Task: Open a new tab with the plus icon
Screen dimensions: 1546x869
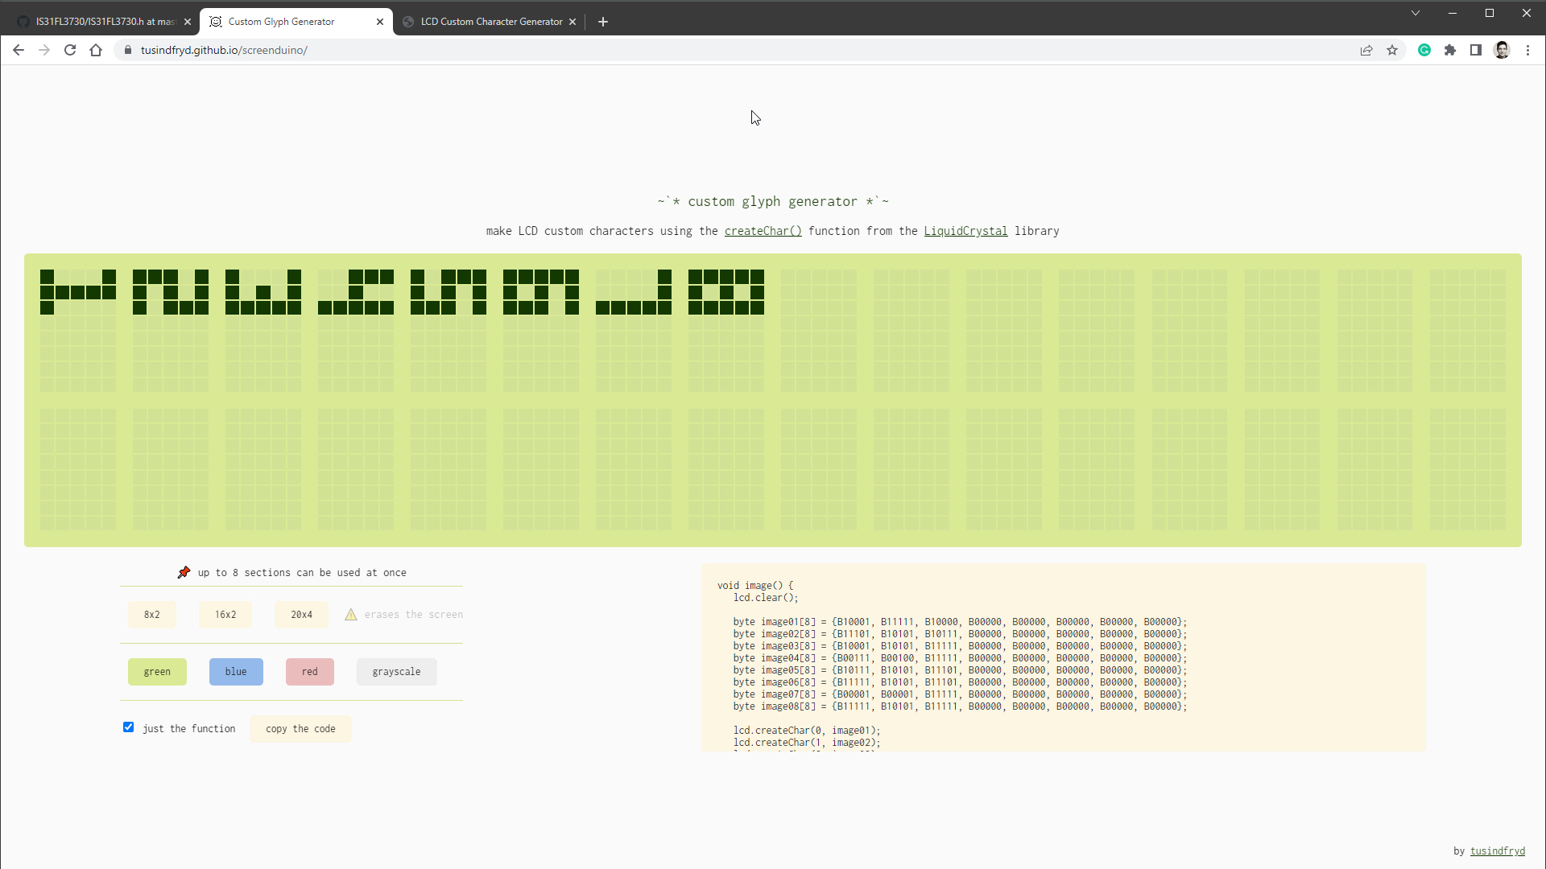Action: 602,21
